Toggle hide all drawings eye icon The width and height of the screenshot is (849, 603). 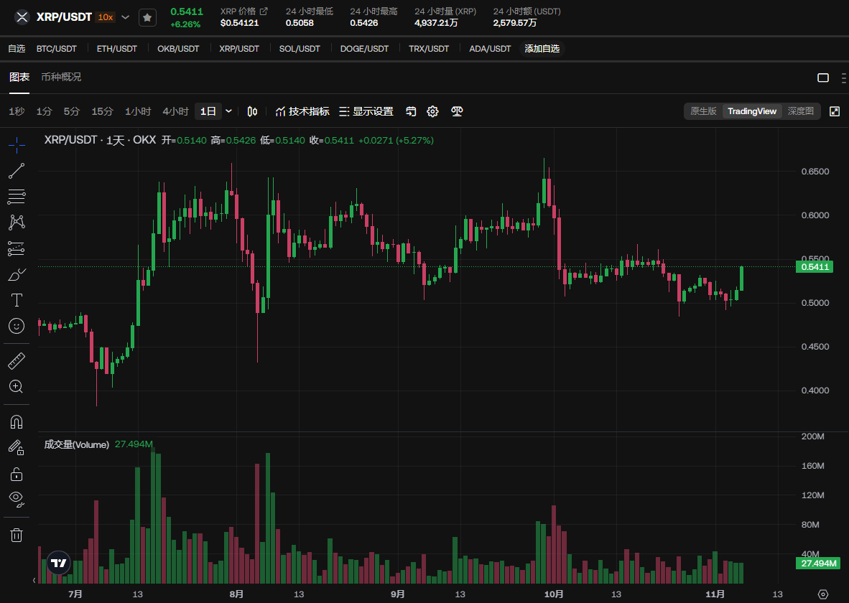pyautogui.click(x=17, y=497)
